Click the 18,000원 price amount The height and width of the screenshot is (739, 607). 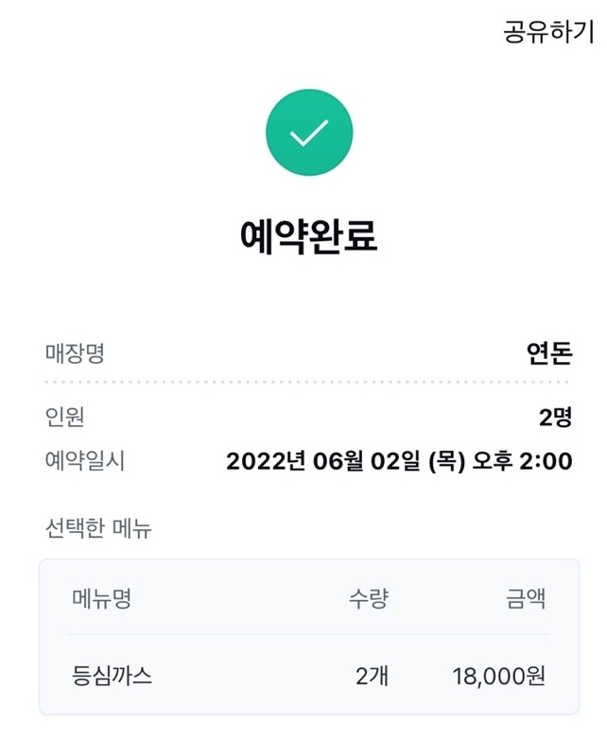coord(499,676)
